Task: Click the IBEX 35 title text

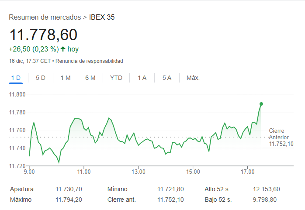Action: pos(102,17)
